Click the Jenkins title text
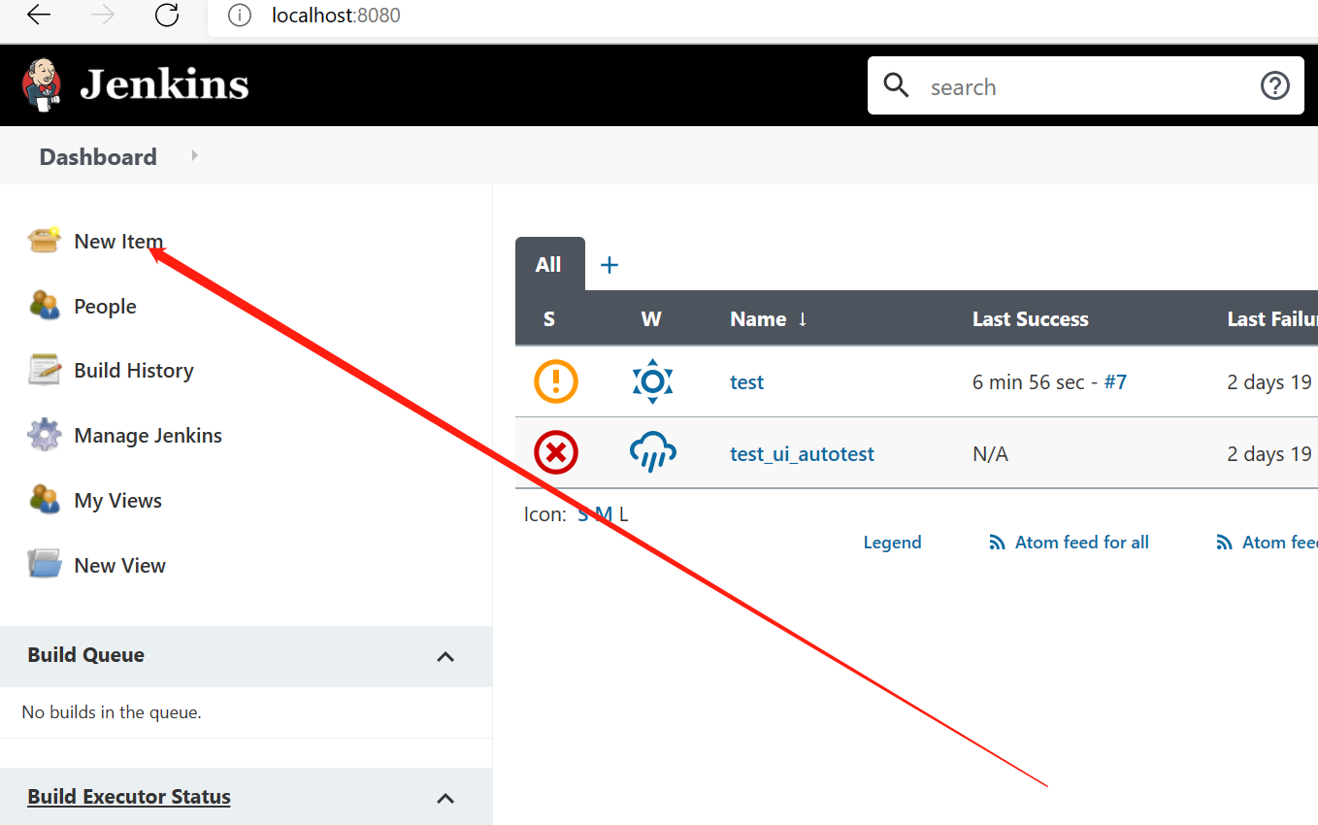 pos(164,84)
